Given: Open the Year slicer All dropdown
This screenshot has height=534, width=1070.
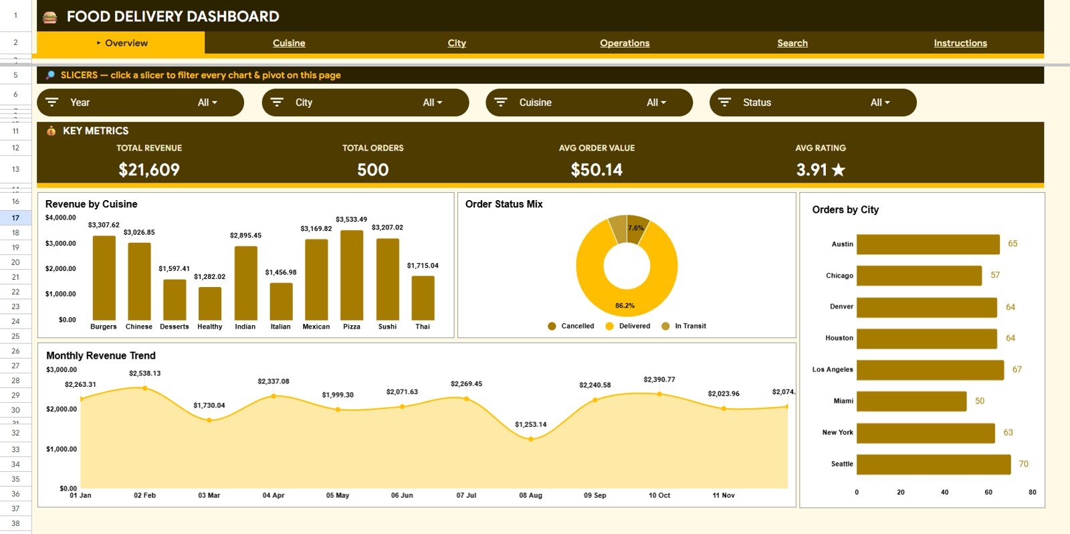Looking at the screenshot, I should pos(207,102).
